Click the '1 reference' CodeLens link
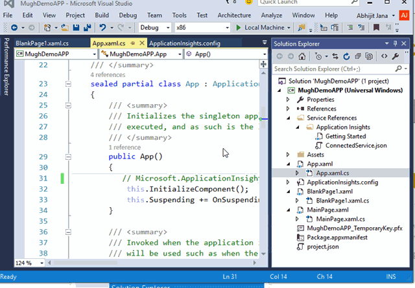 coord(124,147)
